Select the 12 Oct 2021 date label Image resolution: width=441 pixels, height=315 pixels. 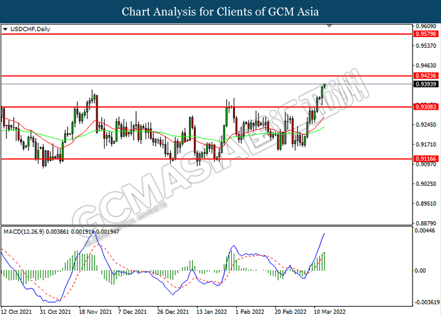coord(16,312)
